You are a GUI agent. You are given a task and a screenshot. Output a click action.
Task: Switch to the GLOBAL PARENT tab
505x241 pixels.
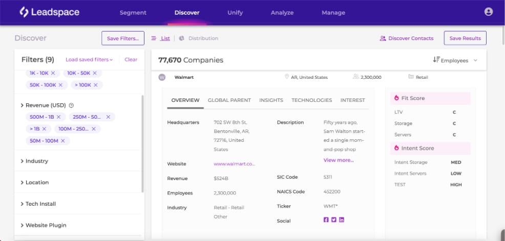click(229, 100)
